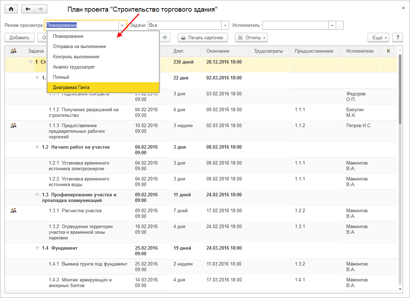Select task 1.1.3 Предоставление предварительных рабочих чертежей

(x=77, y=131)
